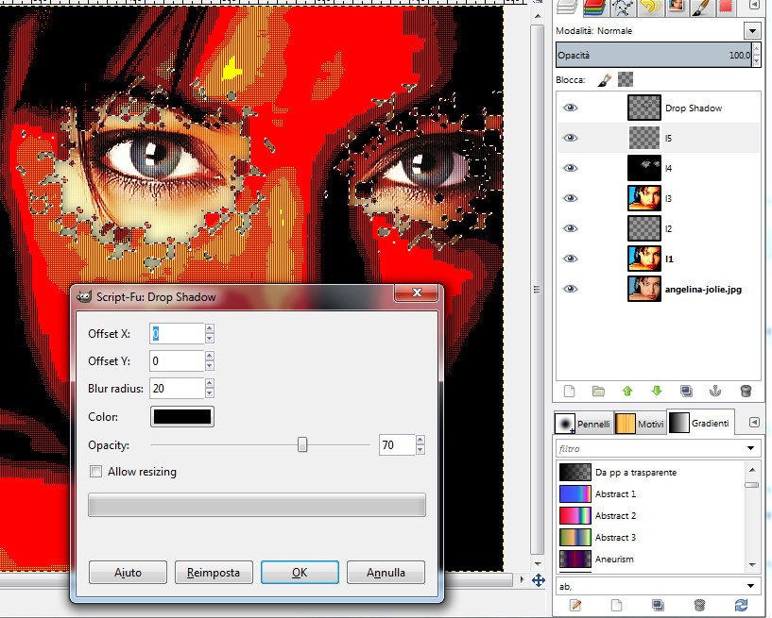Adjust Opacity value with its stepper arrows
Viewport: 772px width, 618px height.
tap(420, 445)
